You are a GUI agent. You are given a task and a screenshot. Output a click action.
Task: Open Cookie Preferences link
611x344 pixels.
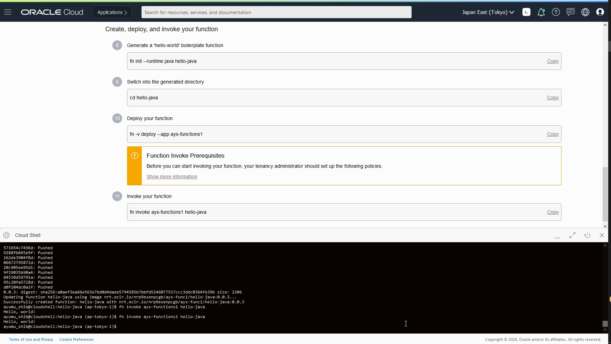click(x=77, y=339)
